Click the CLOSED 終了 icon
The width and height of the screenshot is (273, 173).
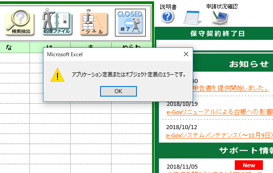(130, 23)
